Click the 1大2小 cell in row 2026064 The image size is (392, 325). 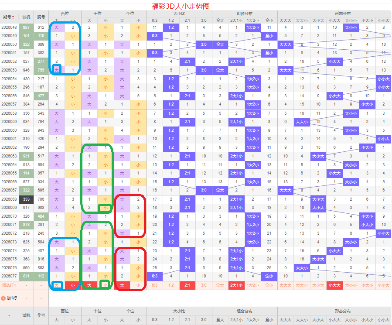(253, 164)
